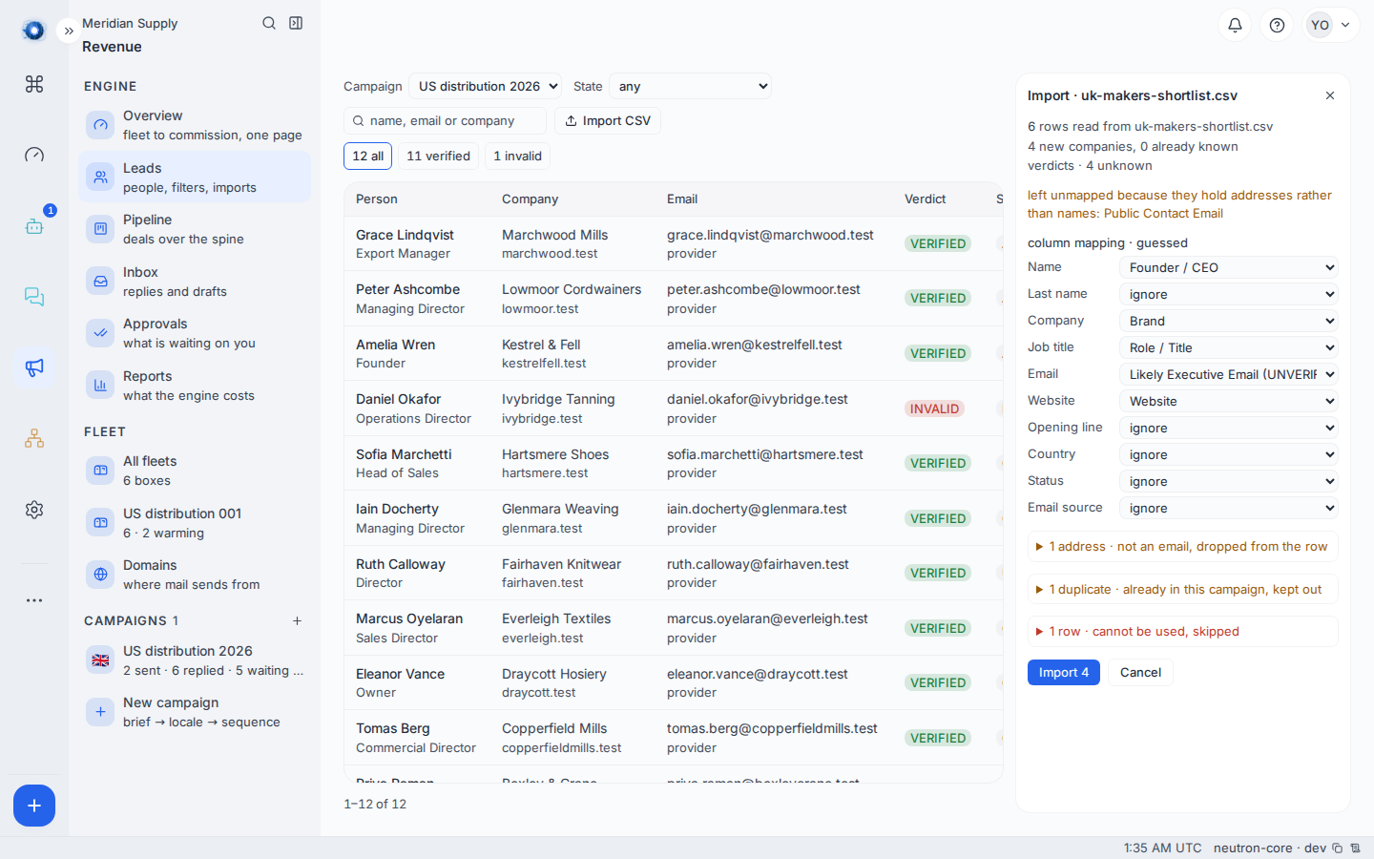Expand the 1 row cannot be used
Viewport: 1374px width, 859px height.
tap(1183, 632)
